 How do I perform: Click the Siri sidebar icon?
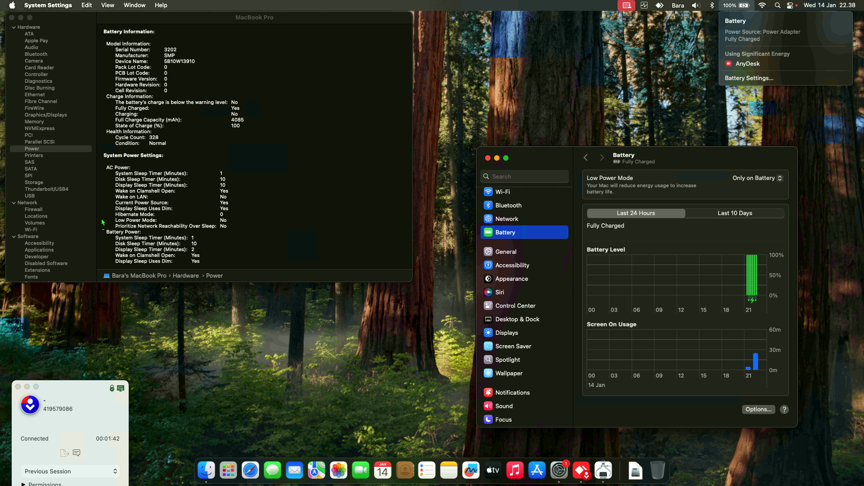[x=488, y=292]
